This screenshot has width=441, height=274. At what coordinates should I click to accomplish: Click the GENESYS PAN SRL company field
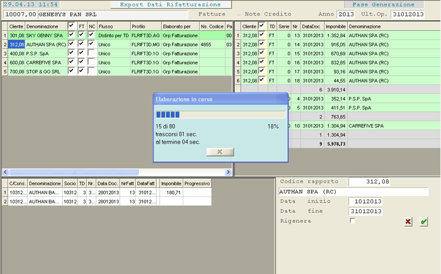(x=113, y=14)
